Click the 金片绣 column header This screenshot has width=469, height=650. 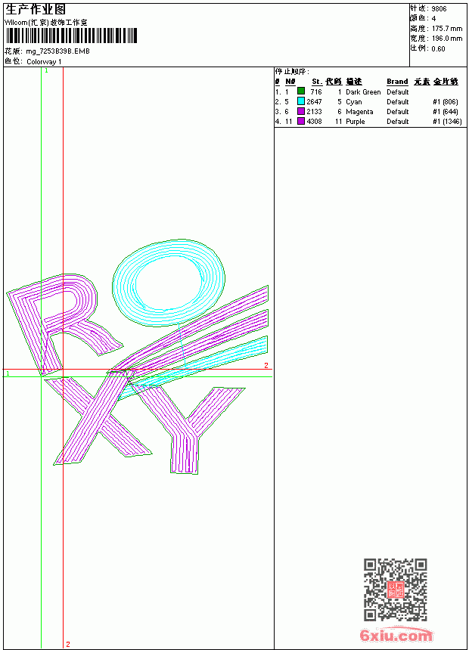446,82
